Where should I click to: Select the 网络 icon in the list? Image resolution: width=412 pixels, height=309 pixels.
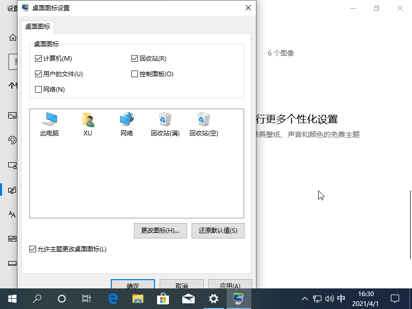[x=127, y=124]
